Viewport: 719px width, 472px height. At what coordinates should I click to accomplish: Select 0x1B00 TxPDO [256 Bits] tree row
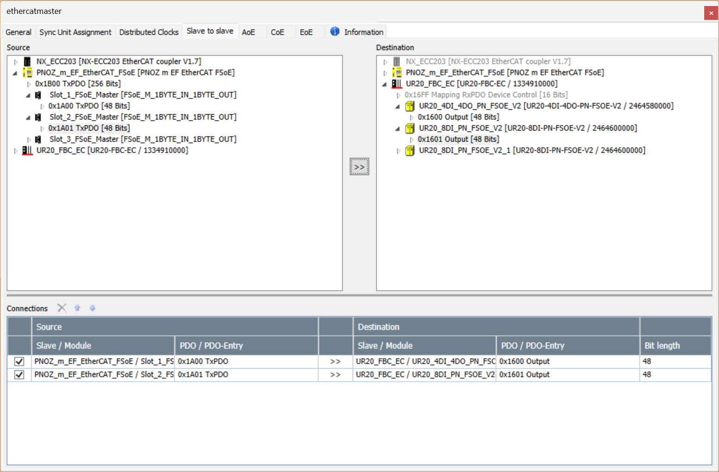(x=78, y=84)
